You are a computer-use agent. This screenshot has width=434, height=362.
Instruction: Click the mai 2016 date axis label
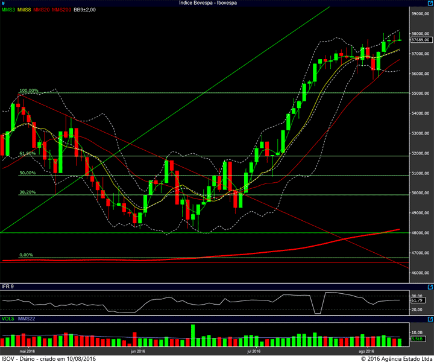pos(27,351)
